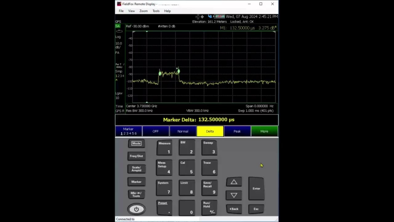
Task: Click the left reference marker on the trace
Action: tap(160, 73)
